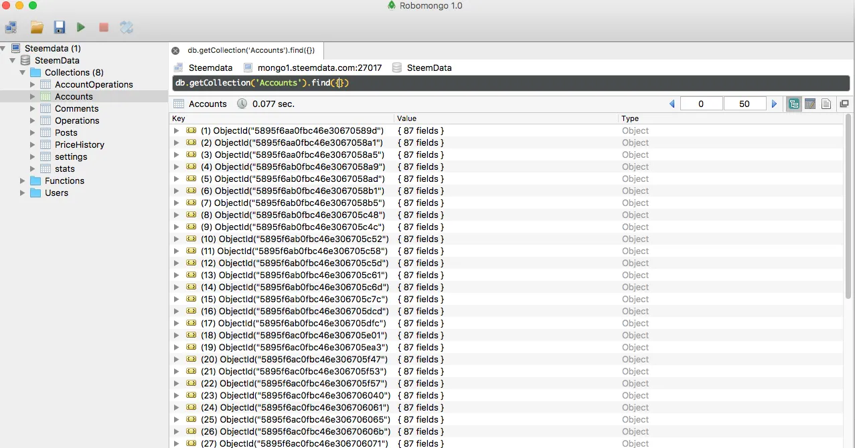Expand the PriceHistory collection

[x=33, y=144]
